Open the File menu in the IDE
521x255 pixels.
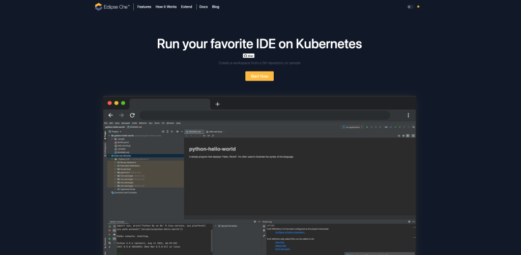106,123
